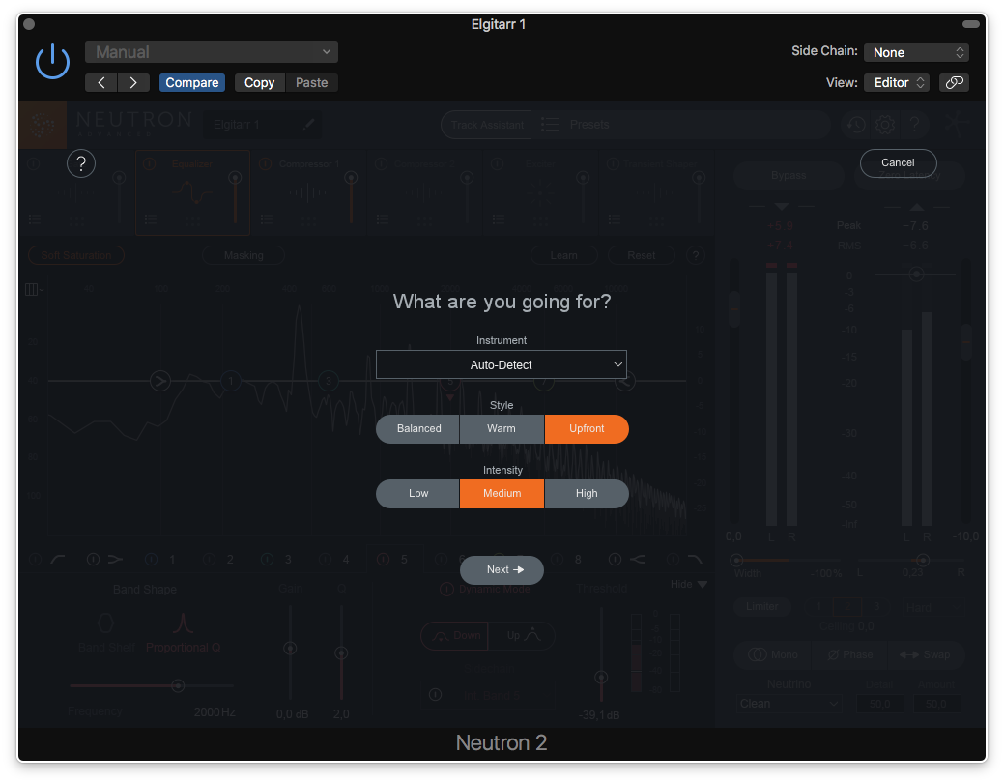Click the Equalizer module thumbnail
Viewport: 1004px width, 783px height.
(192, 193)
